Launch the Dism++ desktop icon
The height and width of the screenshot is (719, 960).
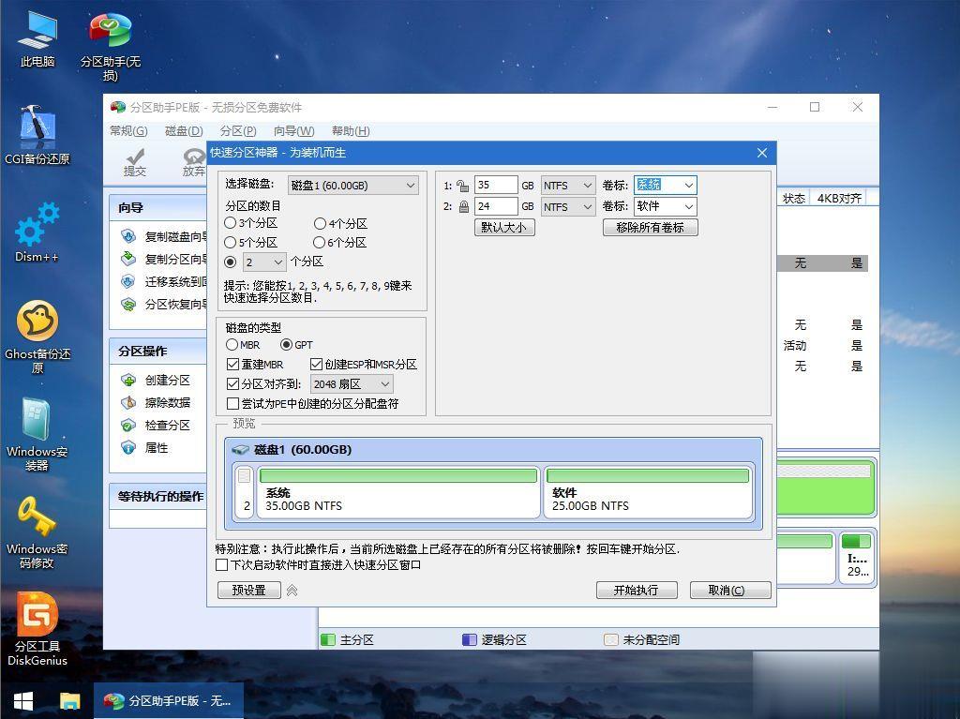click(x=37, y=232)
